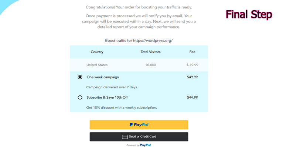The width and height of the screenshot is (283, 148).
Task: Click the Final Step heading text
Action: (249, 14)
